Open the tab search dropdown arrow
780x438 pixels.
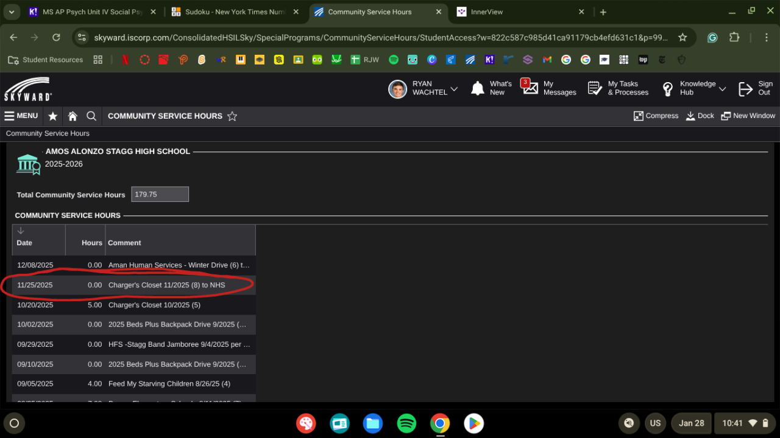(11, 12)
